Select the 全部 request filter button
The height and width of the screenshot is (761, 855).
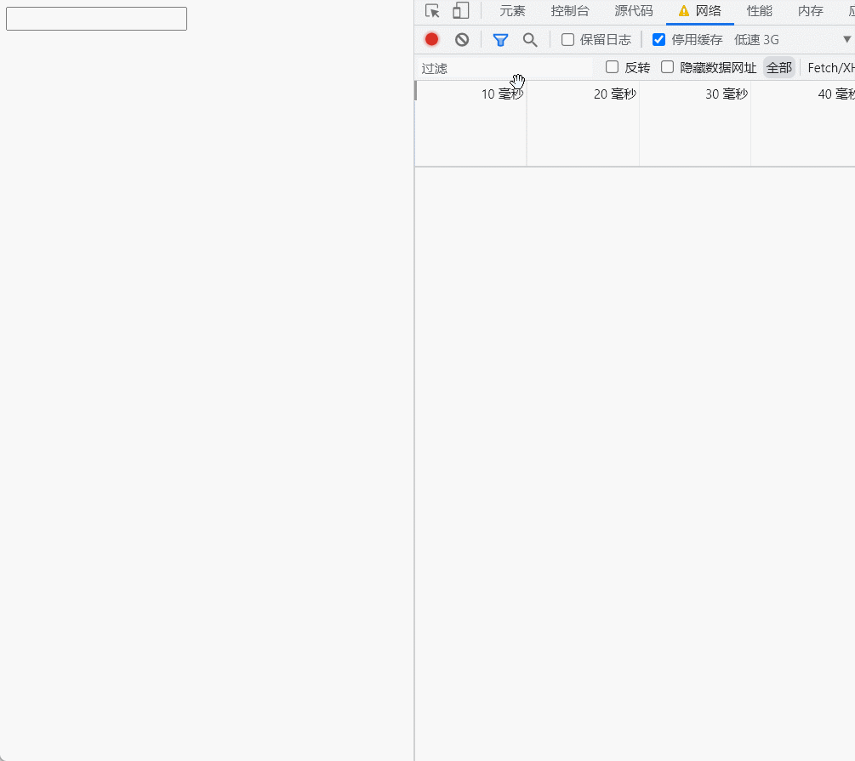(x=779, y=67)
